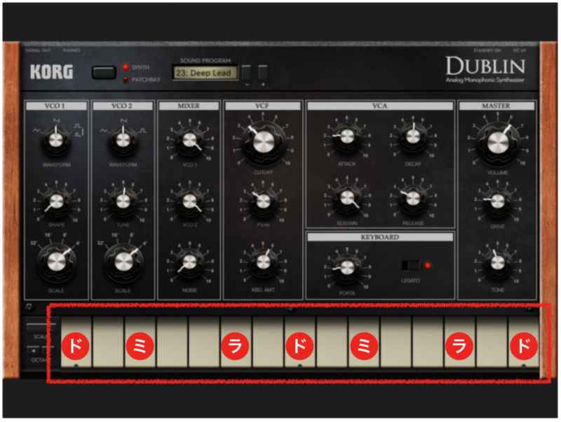Image resolution: width=561 pixels, height=422 pixels.
Task: Open the Sound Program display
Action: (x=205, y=73)
